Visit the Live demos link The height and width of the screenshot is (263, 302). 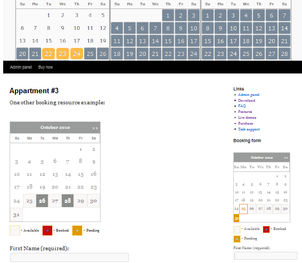click(247, 118)
